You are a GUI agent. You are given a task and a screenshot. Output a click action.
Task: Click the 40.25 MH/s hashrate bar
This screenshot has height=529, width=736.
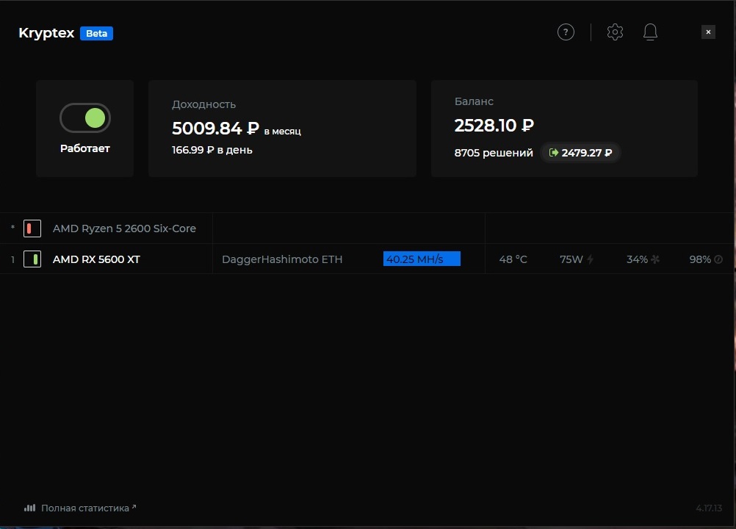point(422,259)
